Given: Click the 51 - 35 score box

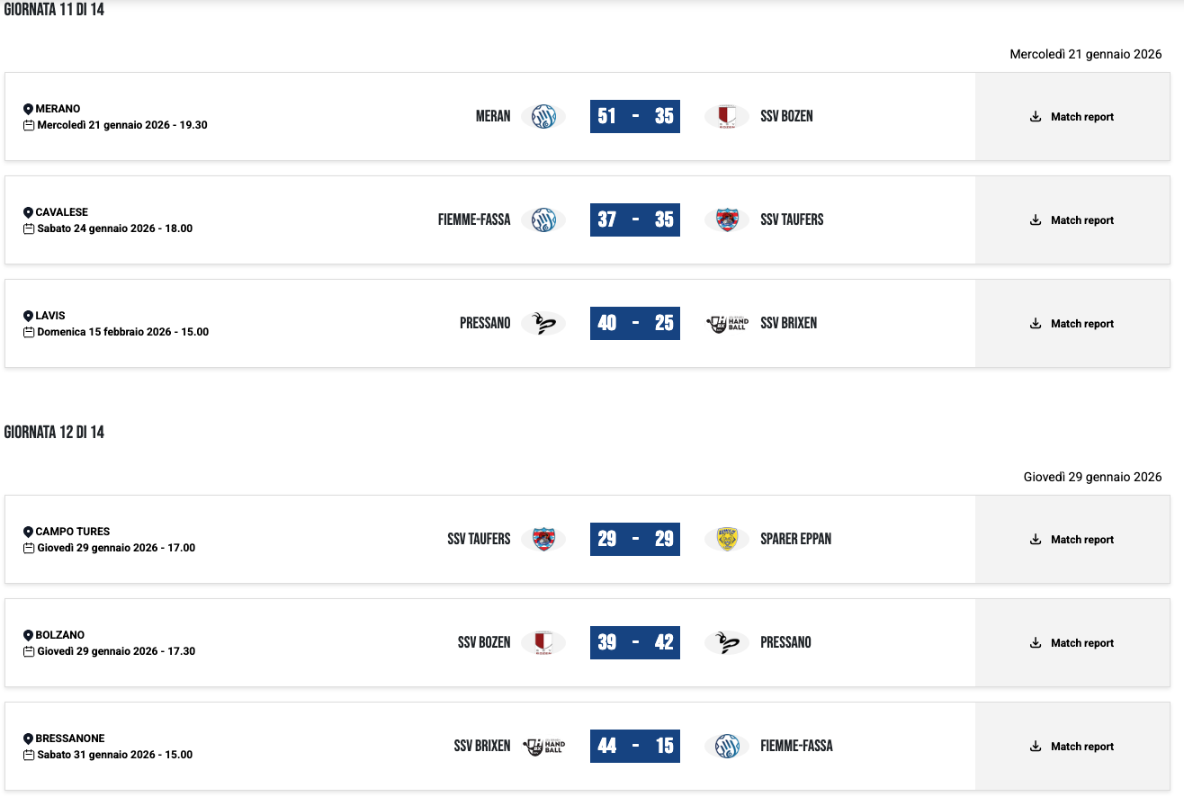Looking at the screenshot, I should tap(635, 117).
